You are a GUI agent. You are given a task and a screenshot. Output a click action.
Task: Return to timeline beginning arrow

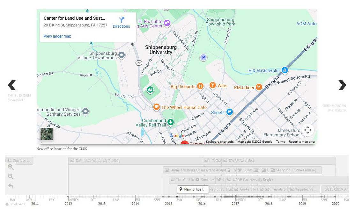(11, 186)
